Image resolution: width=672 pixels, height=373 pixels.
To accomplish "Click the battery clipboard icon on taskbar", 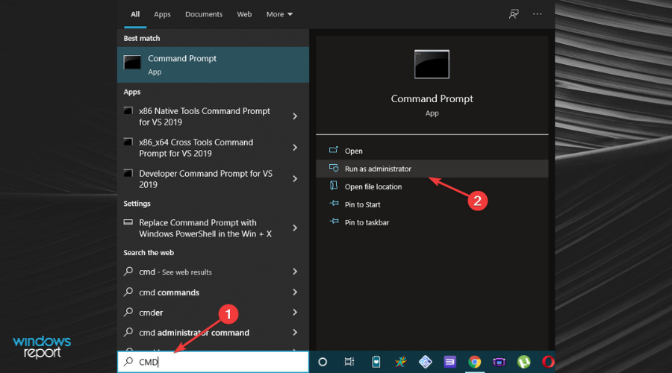I will pos(376,362).
